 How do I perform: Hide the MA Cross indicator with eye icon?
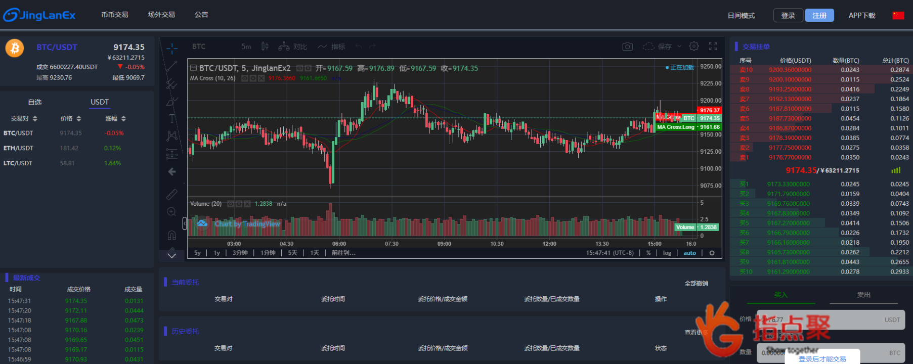(x=245, y=78)
